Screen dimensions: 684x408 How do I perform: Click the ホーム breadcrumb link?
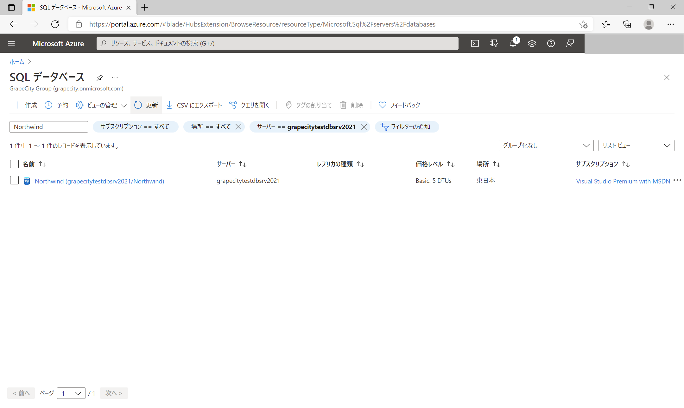tap(17, 62)
